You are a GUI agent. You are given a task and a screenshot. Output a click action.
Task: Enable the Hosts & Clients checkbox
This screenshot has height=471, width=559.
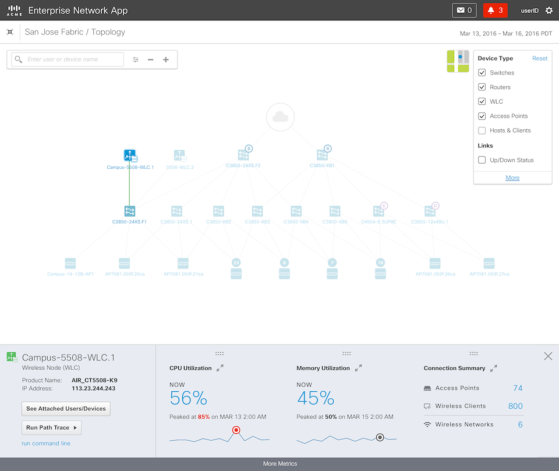[x=482, y=130]
